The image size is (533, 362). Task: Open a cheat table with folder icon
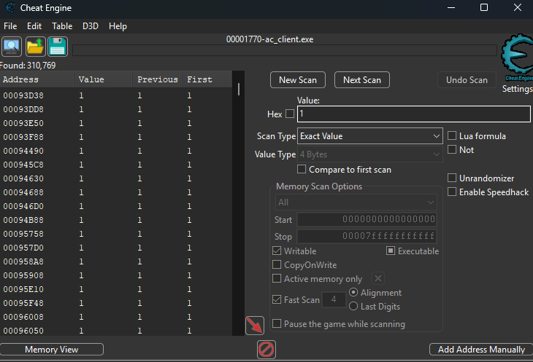(35, 47)
